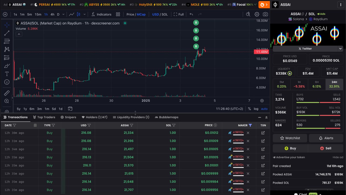Select the text annotation tool
The image size is (346, 195).
pos(7,74)
